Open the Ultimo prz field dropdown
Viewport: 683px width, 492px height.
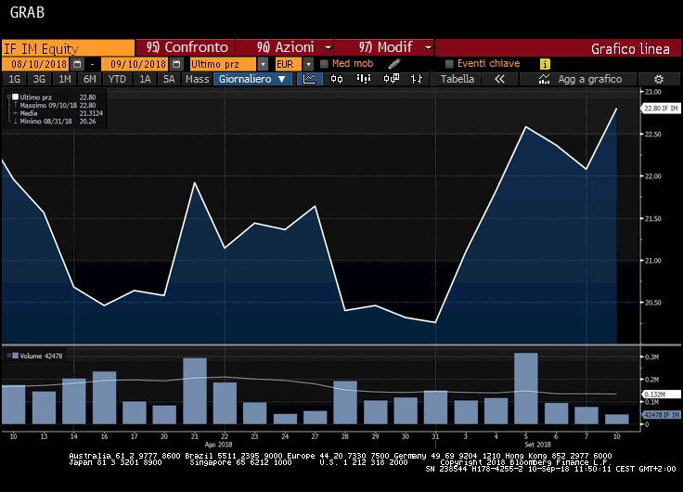tap(263, 64)
